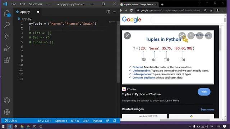Open the Tuples in Python preview image
The height and width of the screenshot is (129, 230).
[168, 57]
